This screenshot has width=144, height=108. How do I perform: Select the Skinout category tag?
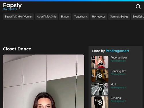click(x=65, y=17)
